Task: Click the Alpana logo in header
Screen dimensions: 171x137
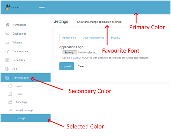Action: tap(13, 7)
